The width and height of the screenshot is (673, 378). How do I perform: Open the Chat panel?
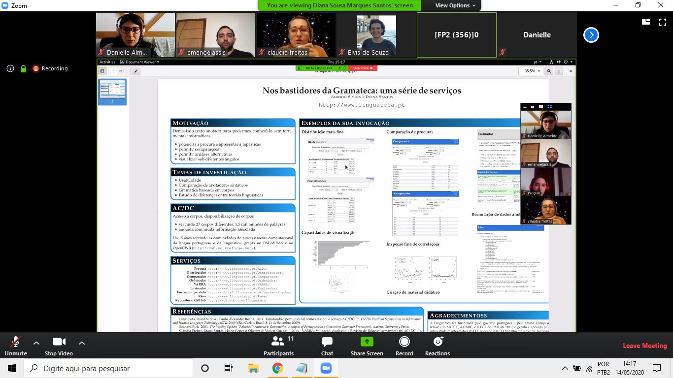click(327, 346)
